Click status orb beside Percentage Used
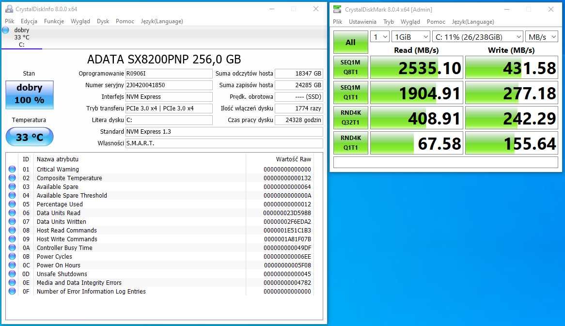The height and width of the screenshot is (326, 565). pos(12,204)
